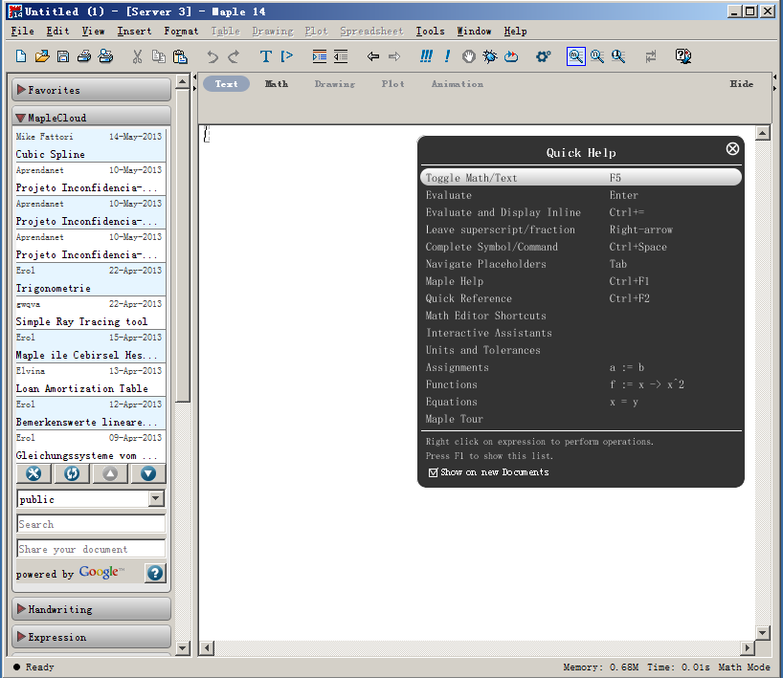Toggle tab key behavior icon
This screenshot has height=678, width=783.
[651, 56]
